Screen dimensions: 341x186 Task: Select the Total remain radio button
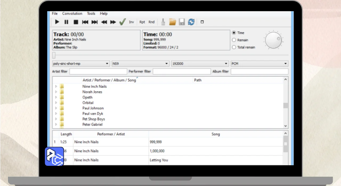point(234,47)
